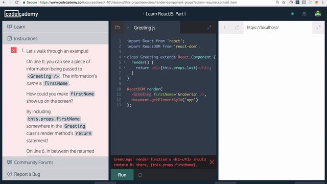Viewport: 327px width, 184px height.
Task: Open Community Forums panel
Action: point(56,163)
